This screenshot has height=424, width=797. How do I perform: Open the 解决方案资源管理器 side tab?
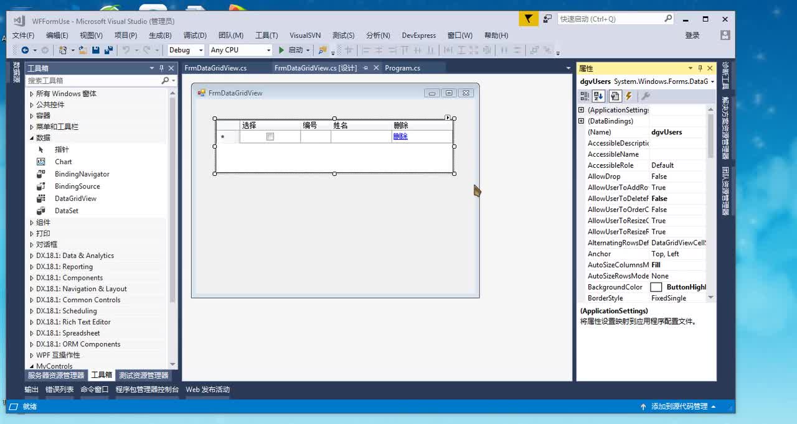(725, 128)
